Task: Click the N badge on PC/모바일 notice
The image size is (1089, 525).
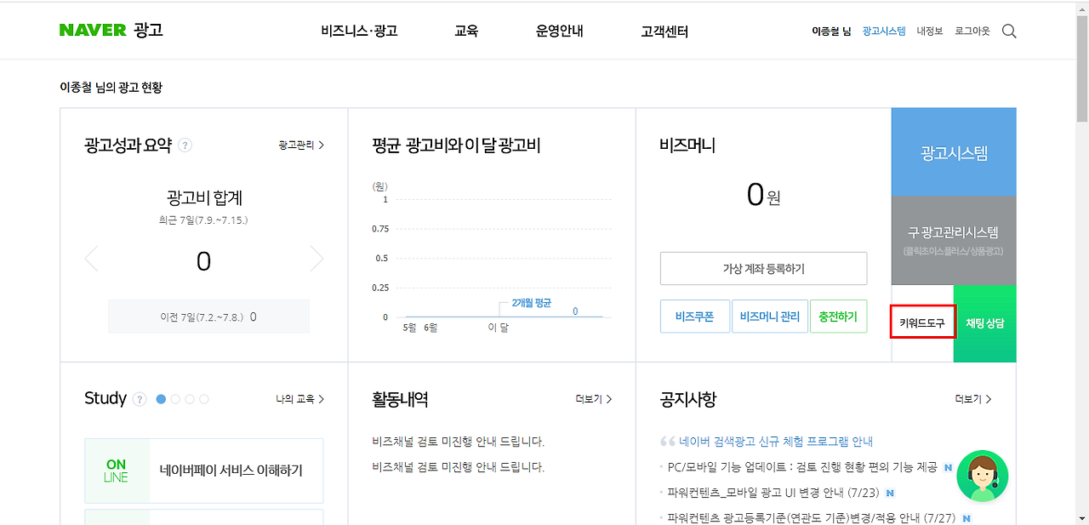Action: [948, 467]
